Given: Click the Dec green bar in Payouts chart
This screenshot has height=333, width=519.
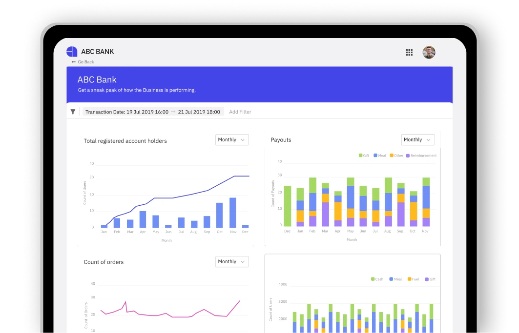Looking at the screenshot, I should pyautogui.click(x=288, y=206).
